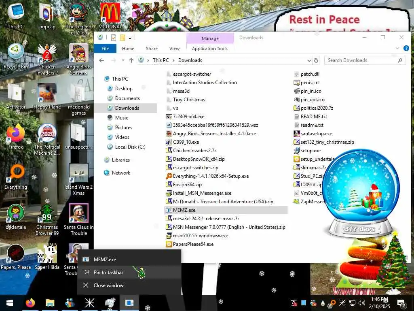
Task: Open MSN Messenger taskbar icon
Action: click(70, 303)
